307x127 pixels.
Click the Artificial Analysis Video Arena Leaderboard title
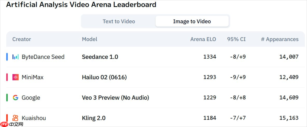pos(81,5)
